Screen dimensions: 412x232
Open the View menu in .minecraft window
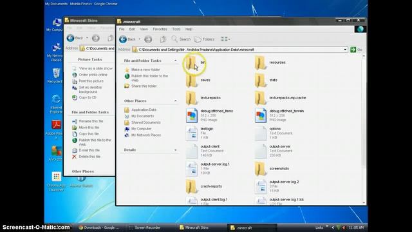point(144,29)
